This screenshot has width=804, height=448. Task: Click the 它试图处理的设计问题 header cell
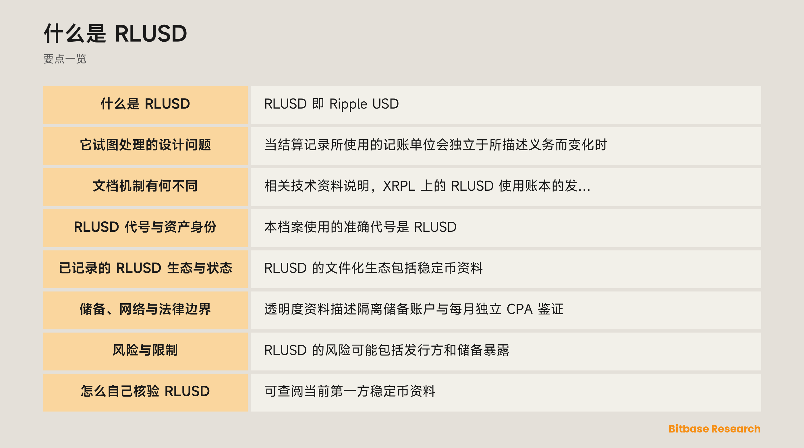pos(145,146)
